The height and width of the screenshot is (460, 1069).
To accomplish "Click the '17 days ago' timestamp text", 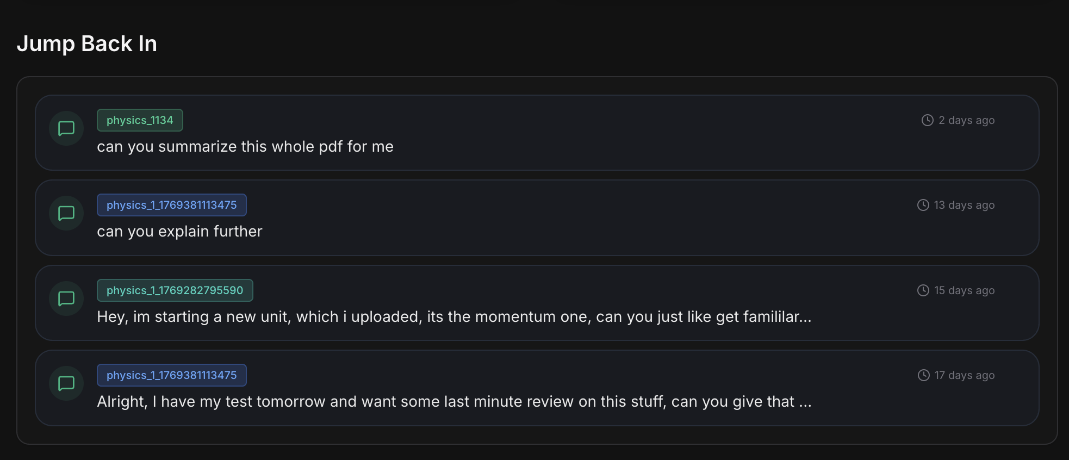I will pos(964,375).
